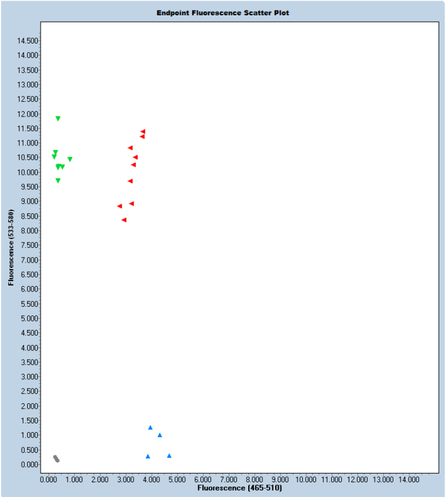The height and width of the screenshot is (497, 447).
Task: Click the blue triangle near 1.000 fluorescence
Action: coord(159,435)
